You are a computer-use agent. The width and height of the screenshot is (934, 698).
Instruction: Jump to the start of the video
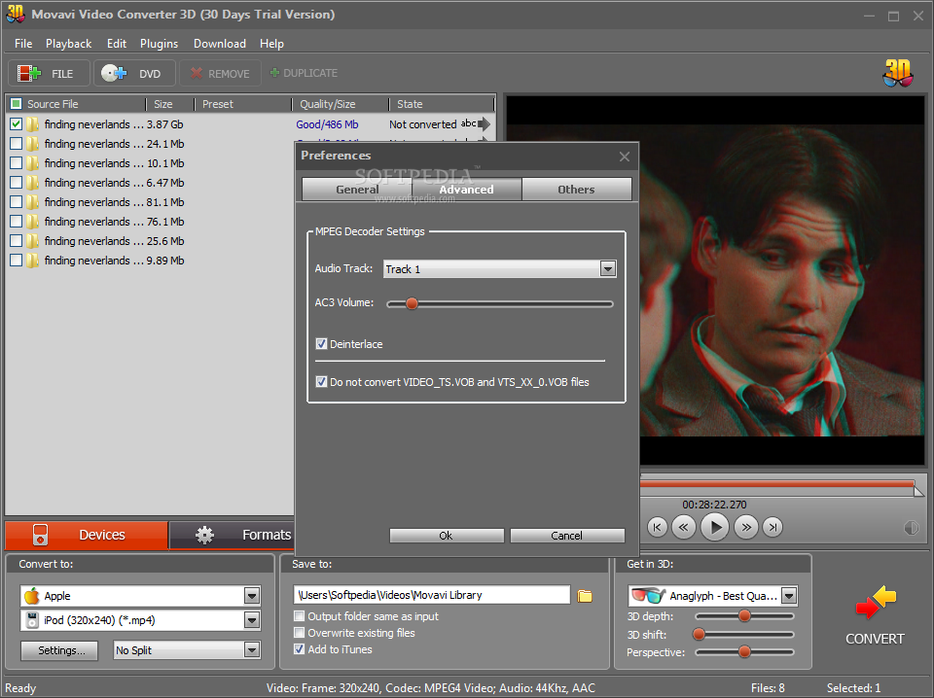pos(657,527)
